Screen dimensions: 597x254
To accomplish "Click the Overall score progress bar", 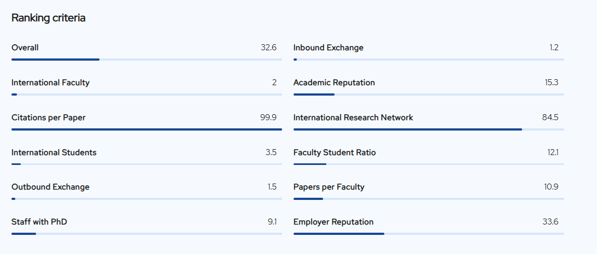I will click(x=147, y=59).
